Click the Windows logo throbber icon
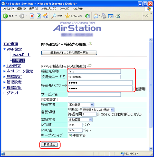Viewport: 154px width, 157px height. click(x=149, y=9)
